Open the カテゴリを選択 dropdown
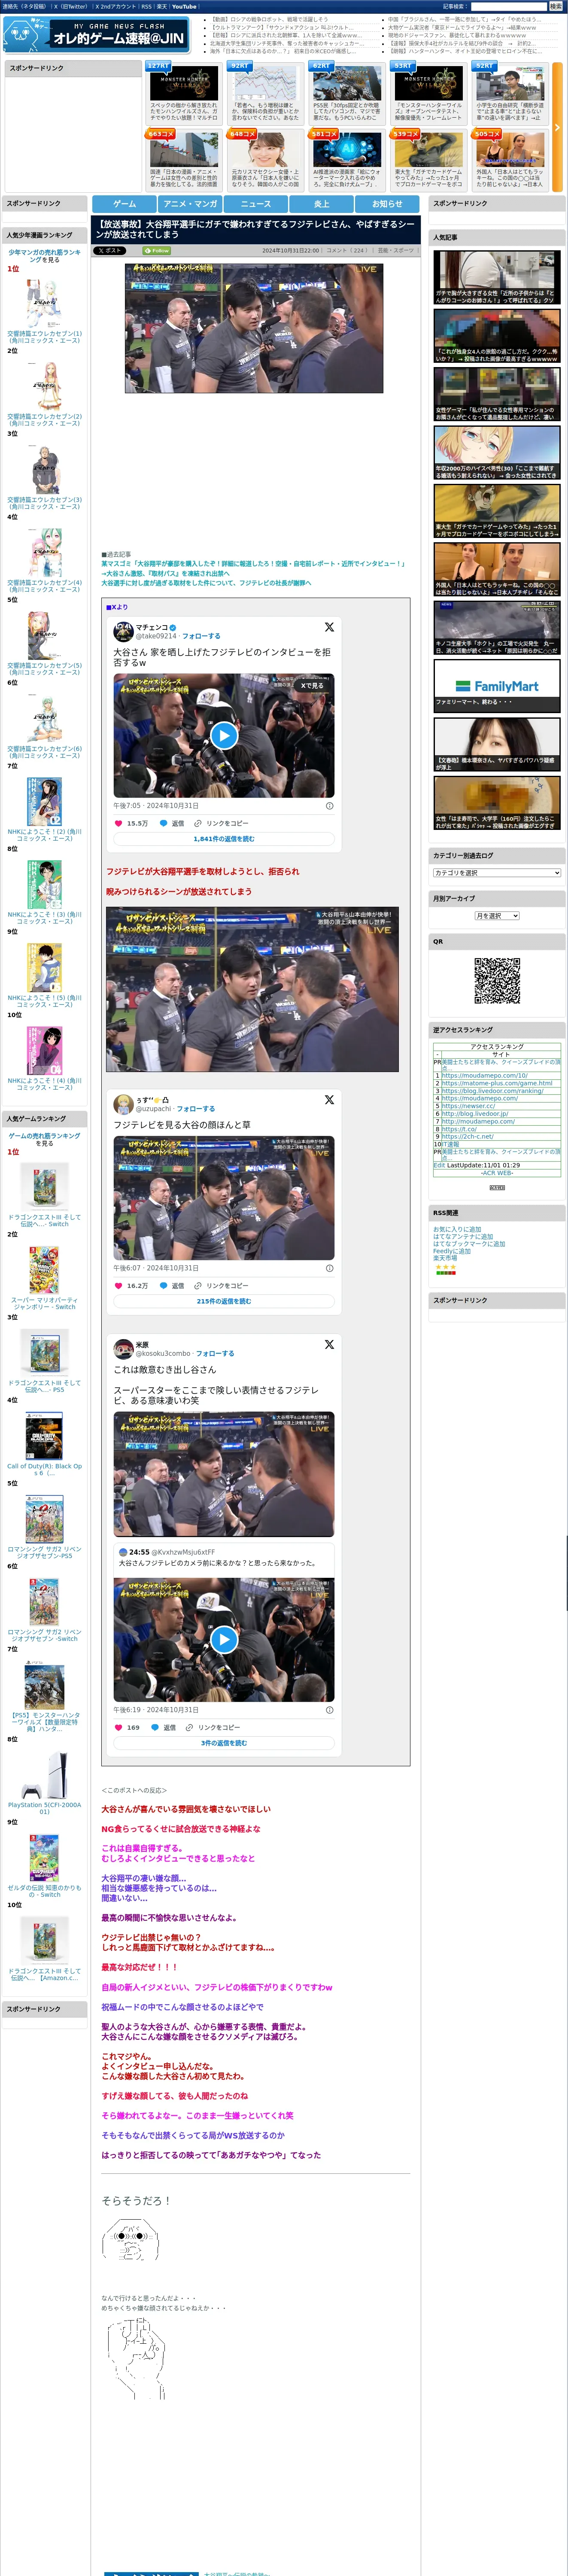Viewport: 568px width, 2576px height. point(497,873)
